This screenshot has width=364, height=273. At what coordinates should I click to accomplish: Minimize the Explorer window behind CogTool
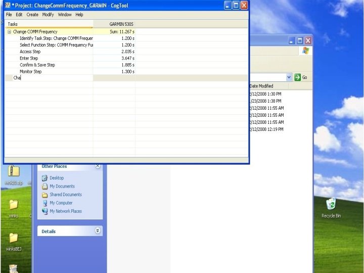pyautogui.click(x=292, y=41)
